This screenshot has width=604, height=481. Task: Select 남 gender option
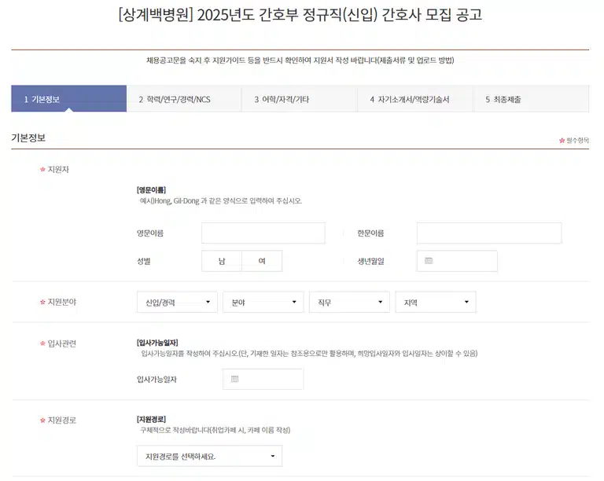pyautogui.click(x=222, y=261)
